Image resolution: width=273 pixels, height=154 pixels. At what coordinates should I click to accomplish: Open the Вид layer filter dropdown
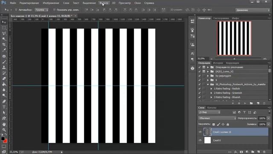pyautogui.click(x=209, y=112)
